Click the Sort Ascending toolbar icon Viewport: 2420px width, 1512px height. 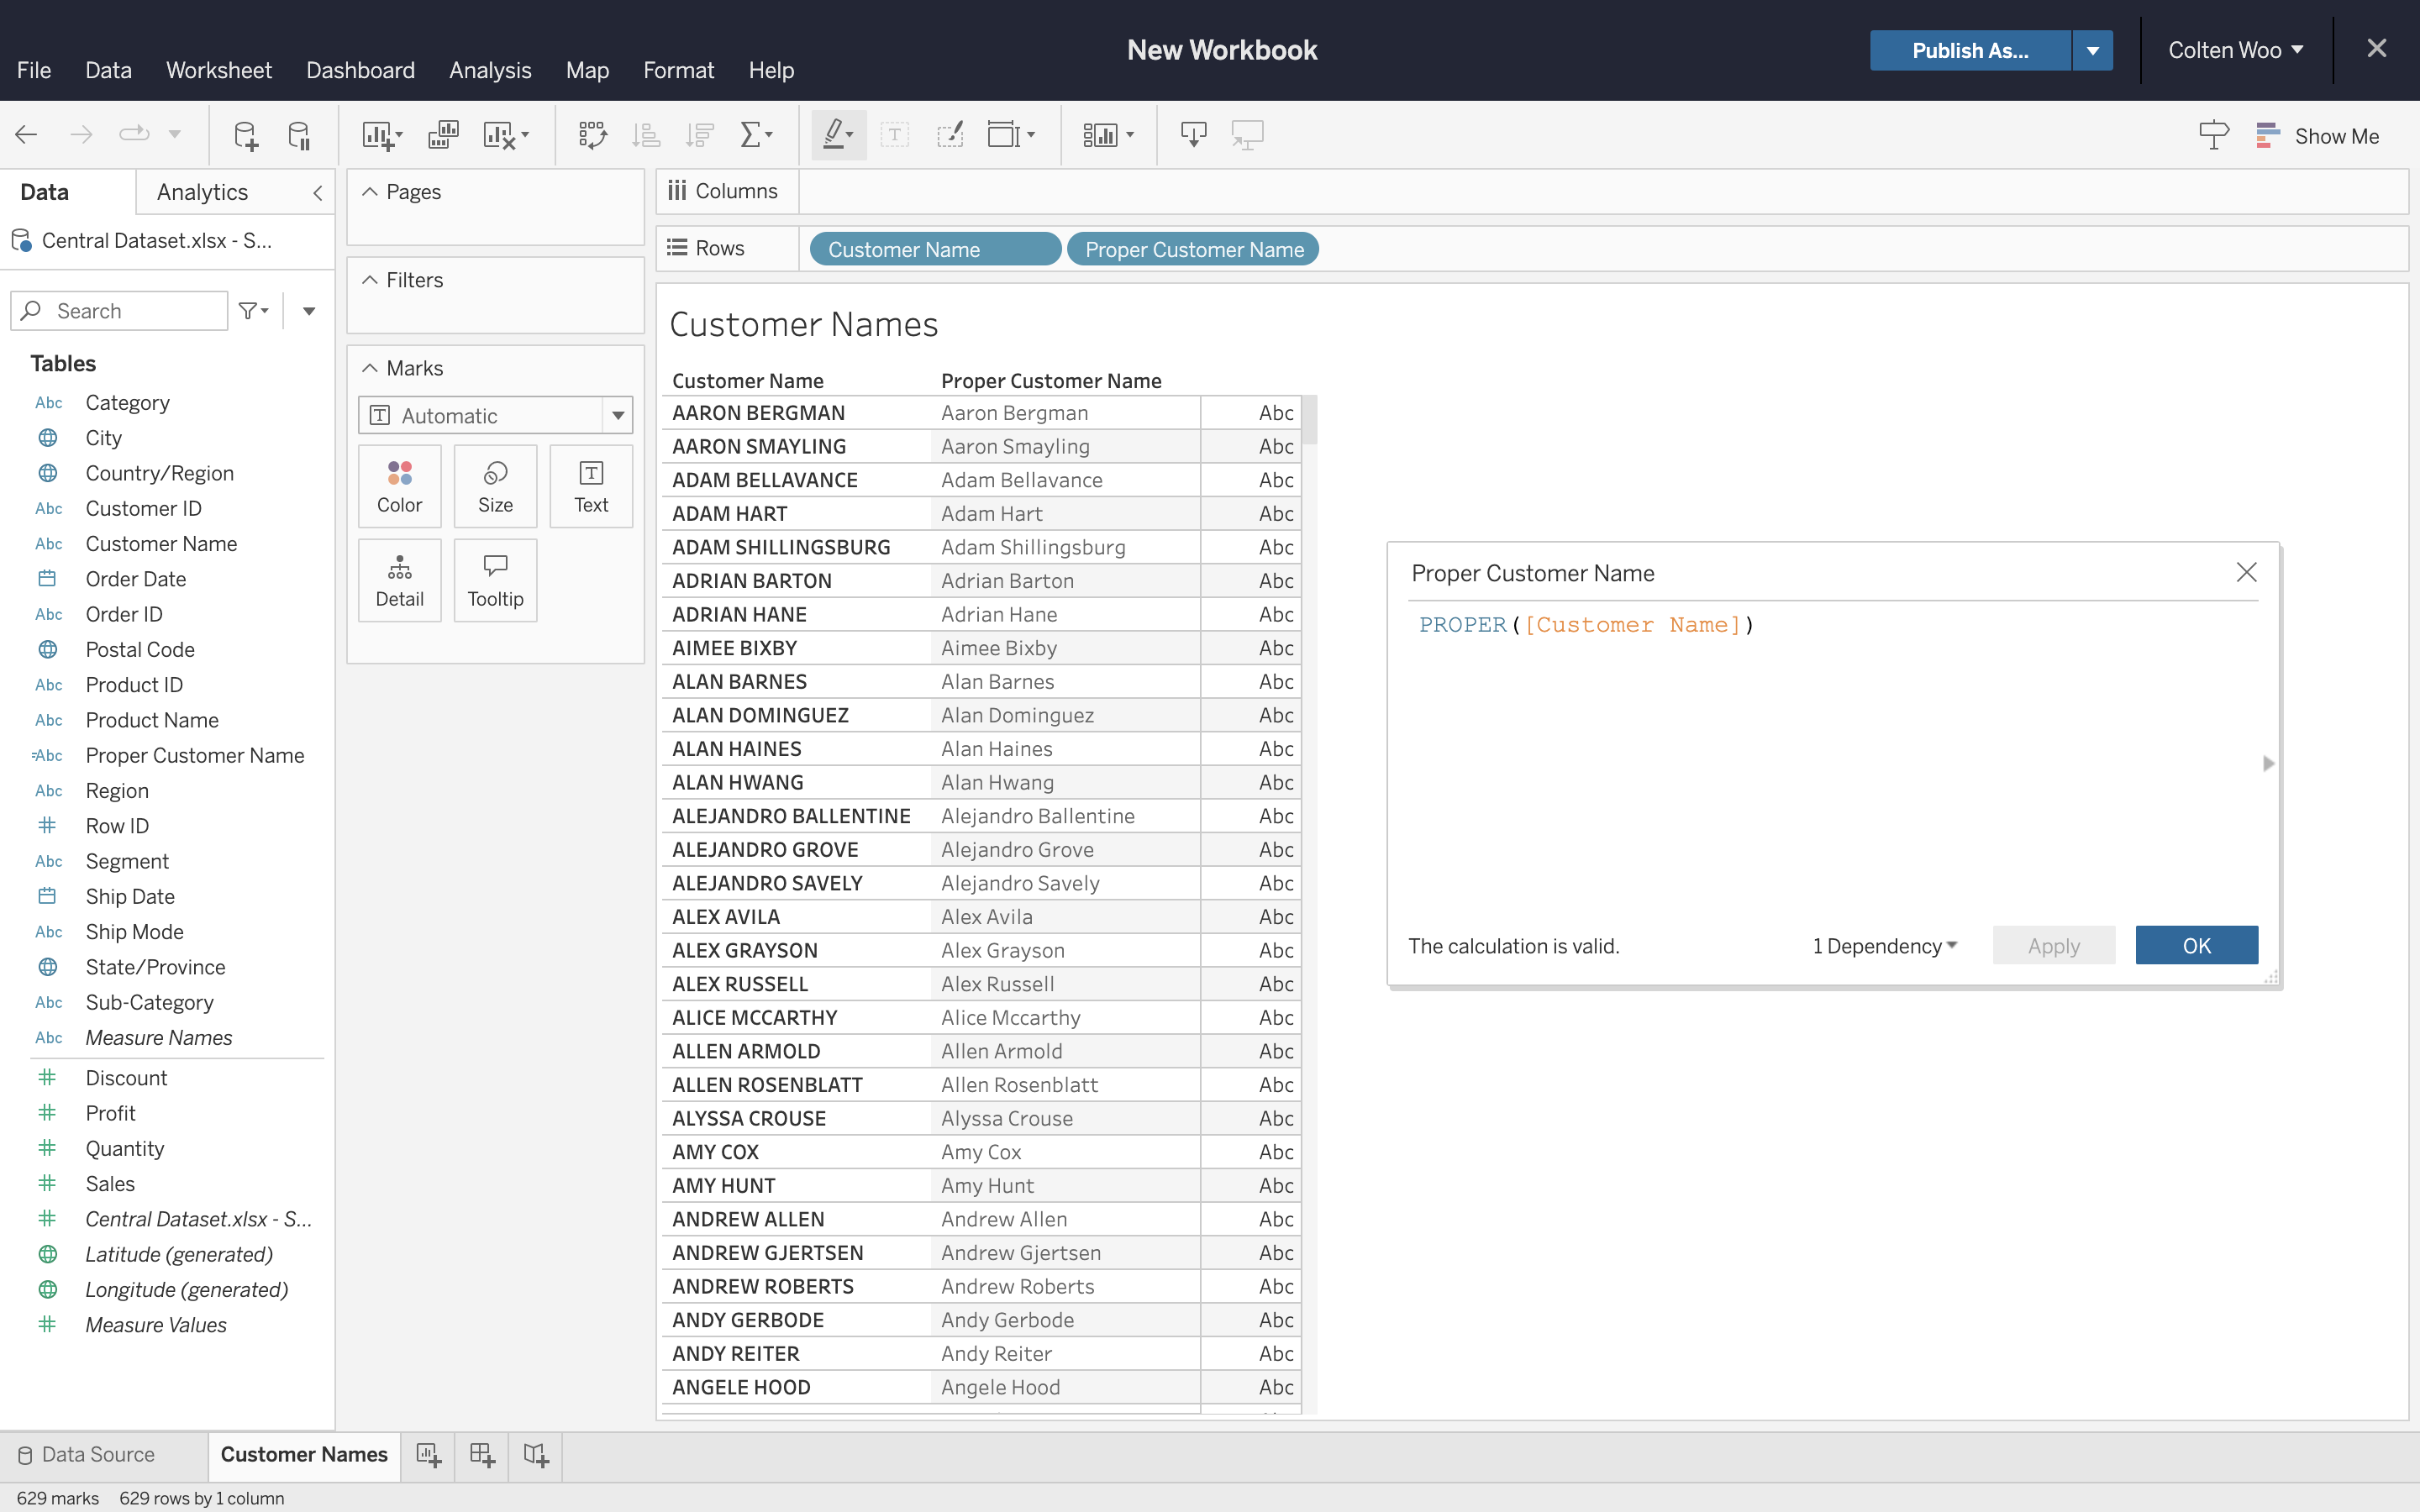(x=646, y=135)
